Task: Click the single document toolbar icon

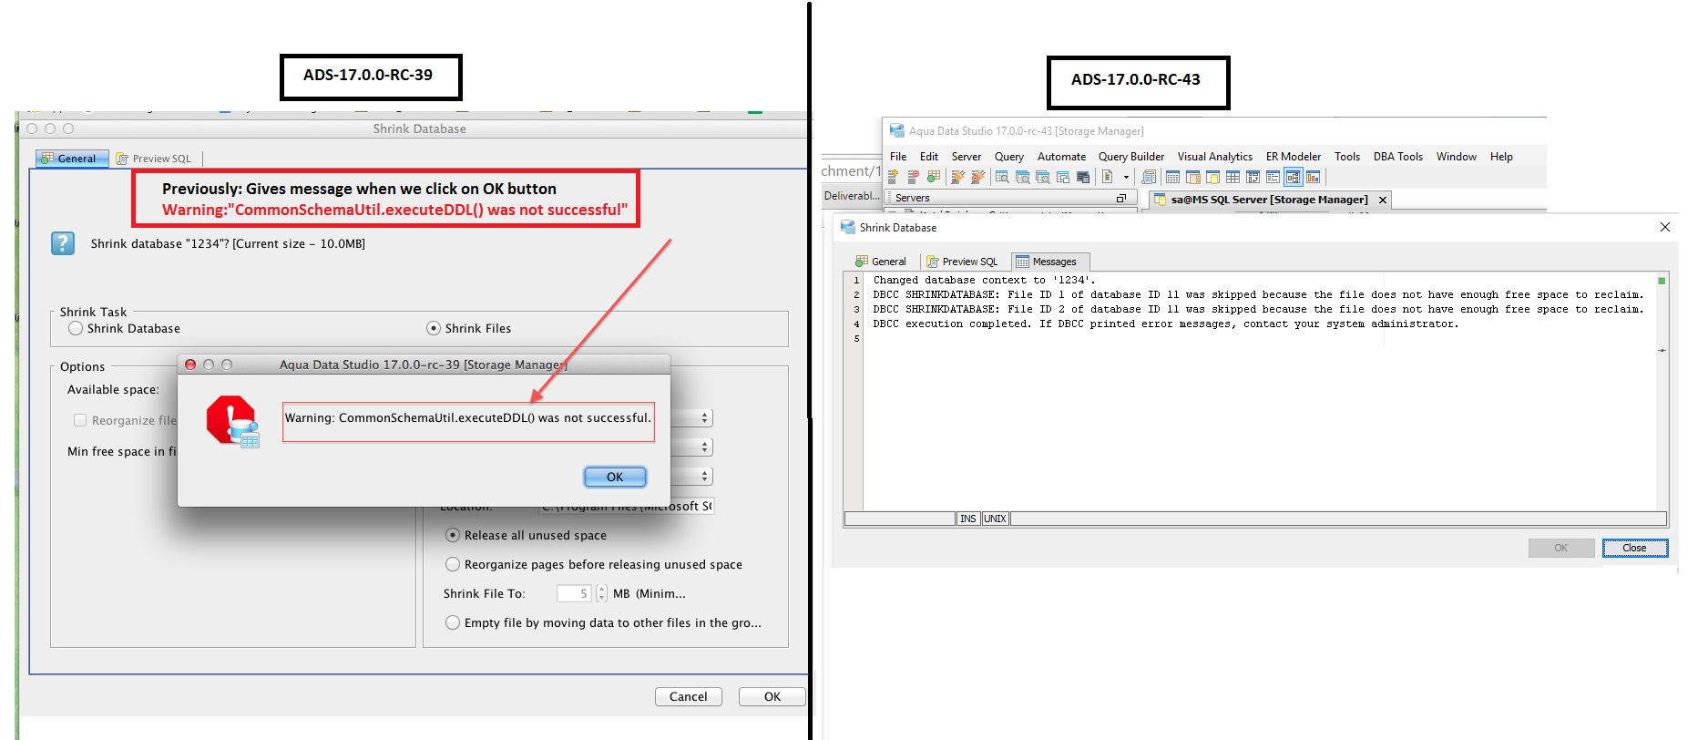Action: [x=1108, y=177]
